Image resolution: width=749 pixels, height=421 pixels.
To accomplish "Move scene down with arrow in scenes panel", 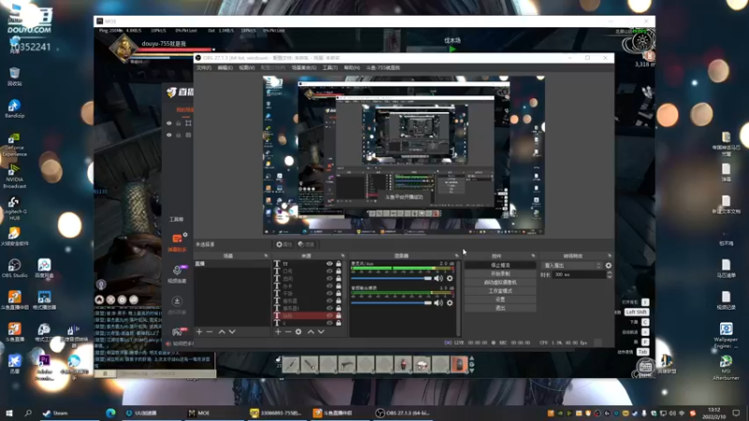I will (232, 331).
